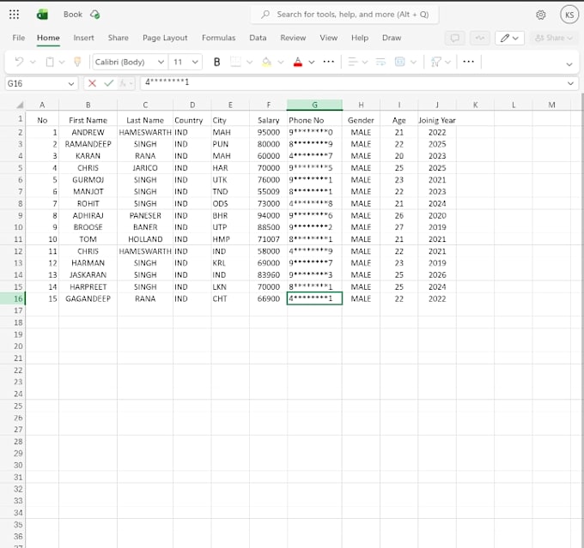Expand the Font Color dropdown arrow
584x548 pixels.
pos(312,62)
